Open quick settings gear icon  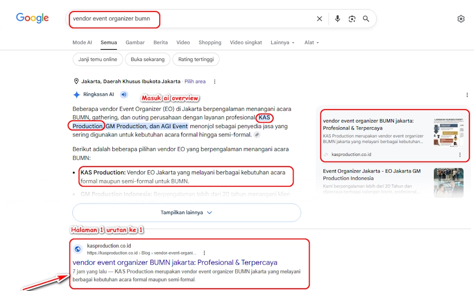pos(461,19)
